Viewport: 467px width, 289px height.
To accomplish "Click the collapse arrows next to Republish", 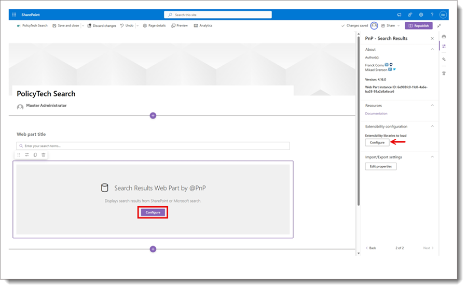I will pyautogui.click(x=439, y=25).
